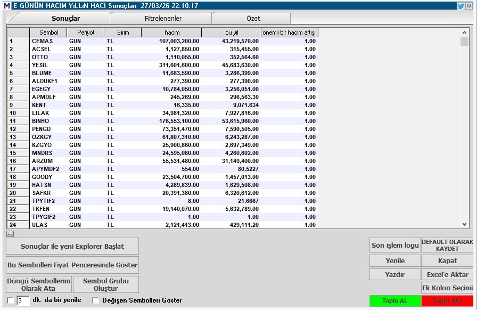Toggle Değişen Sembolleri Göster checkbox

tap(95, 300)
